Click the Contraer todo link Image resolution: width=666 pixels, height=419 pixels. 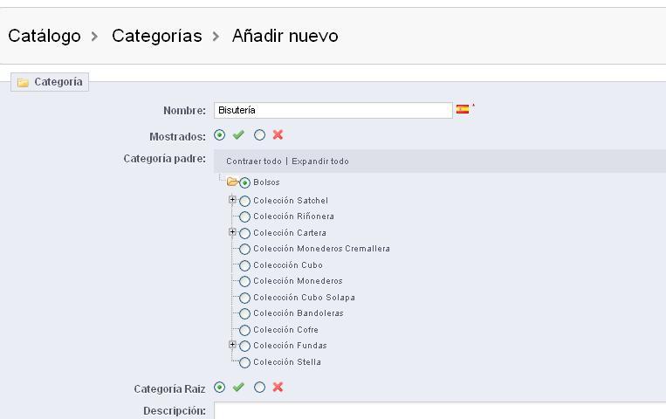253,161
